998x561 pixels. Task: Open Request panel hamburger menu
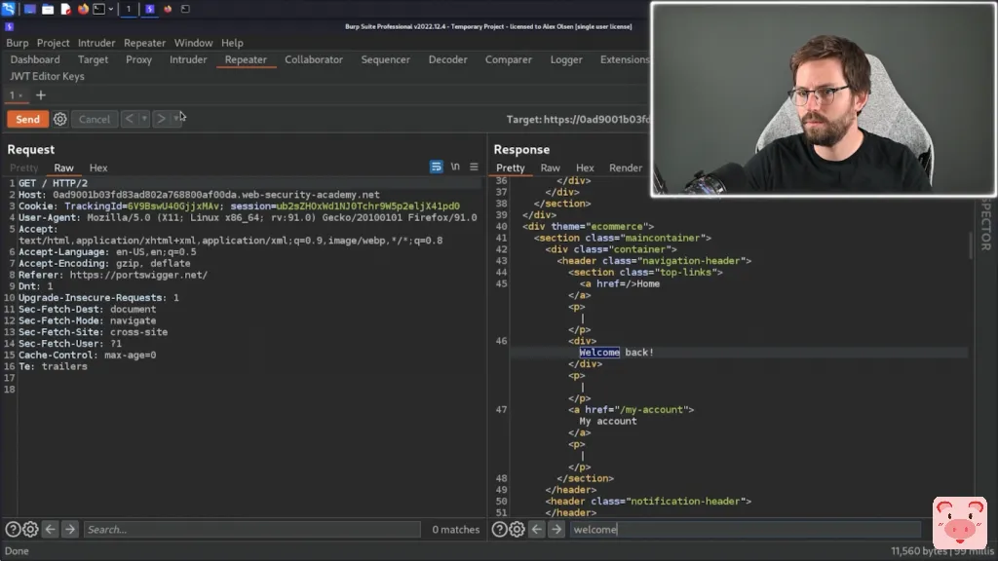(474, 168)
